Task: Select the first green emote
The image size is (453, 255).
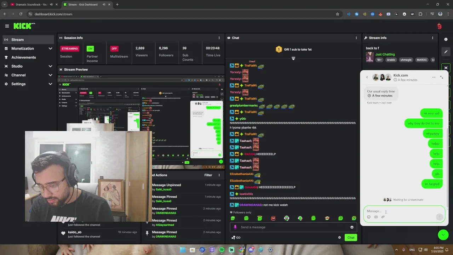Action: pyautogui.click(x=233, y=218)
